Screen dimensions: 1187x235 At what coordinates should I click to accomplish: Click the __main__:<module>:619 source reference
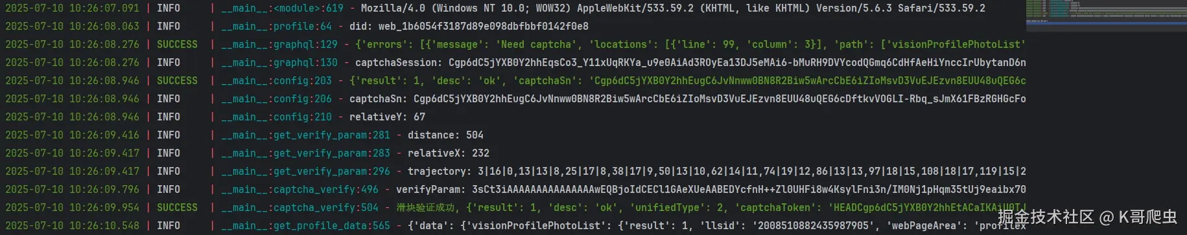[x=282, y=8]
